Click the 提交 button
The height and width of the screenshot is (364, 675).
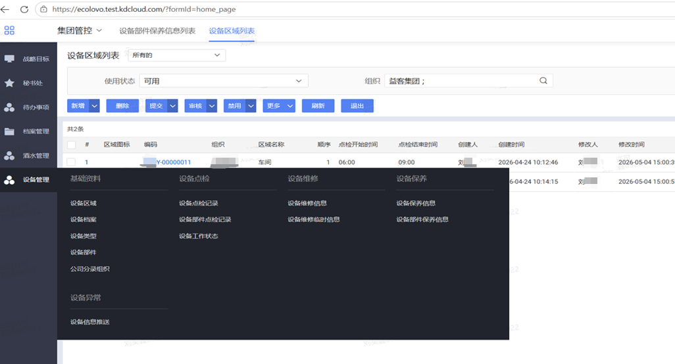(x=157, y=106)
